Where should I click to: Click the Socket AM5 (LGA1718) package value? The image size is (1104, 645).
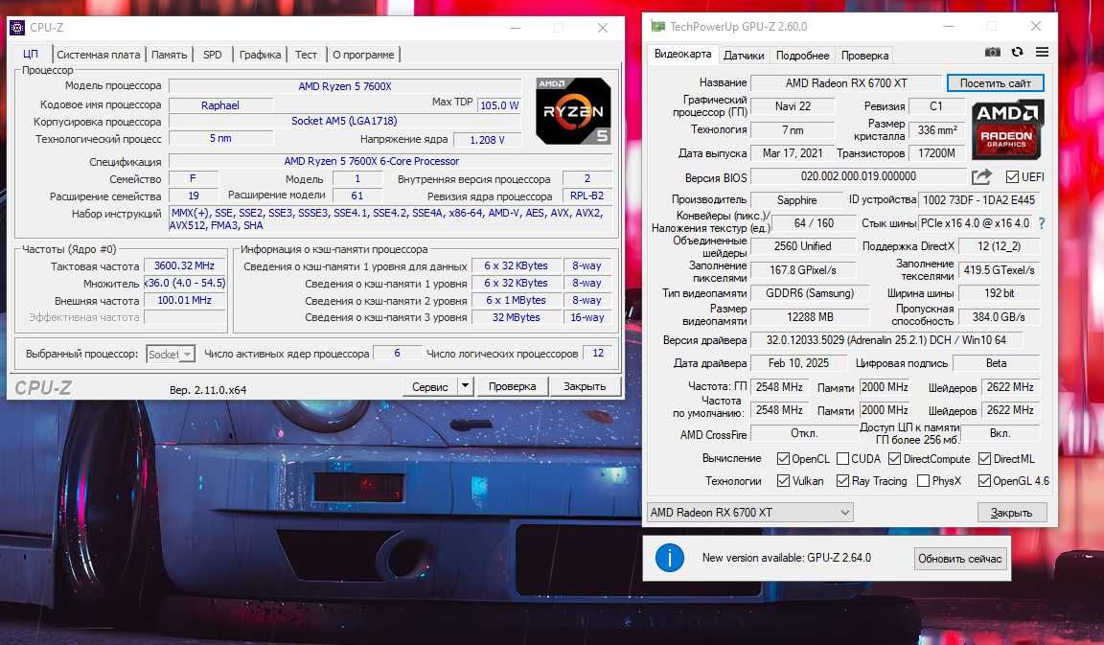pyautogui.click(x=344, y=121)
